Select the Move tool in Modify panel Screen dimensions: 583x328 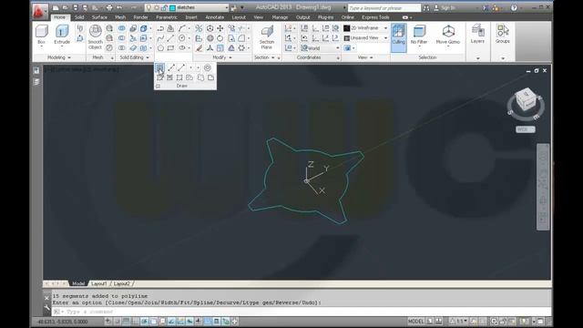click(220, 28)
